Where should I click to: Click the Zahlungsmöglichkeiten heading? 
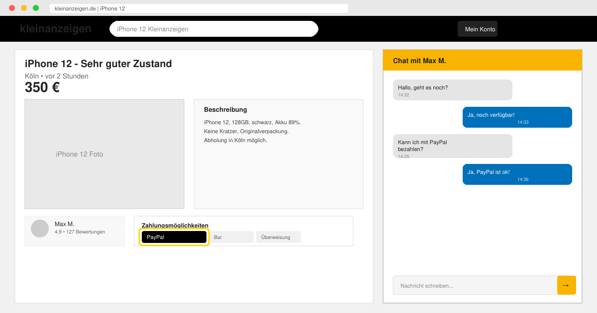tap(175, 226)
